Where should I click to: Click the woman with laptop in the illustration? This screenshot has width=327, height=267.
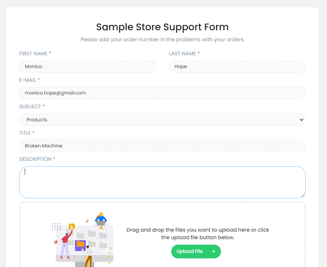101,219
